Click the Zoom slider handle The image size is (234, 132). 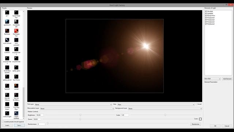click(80, 119)
